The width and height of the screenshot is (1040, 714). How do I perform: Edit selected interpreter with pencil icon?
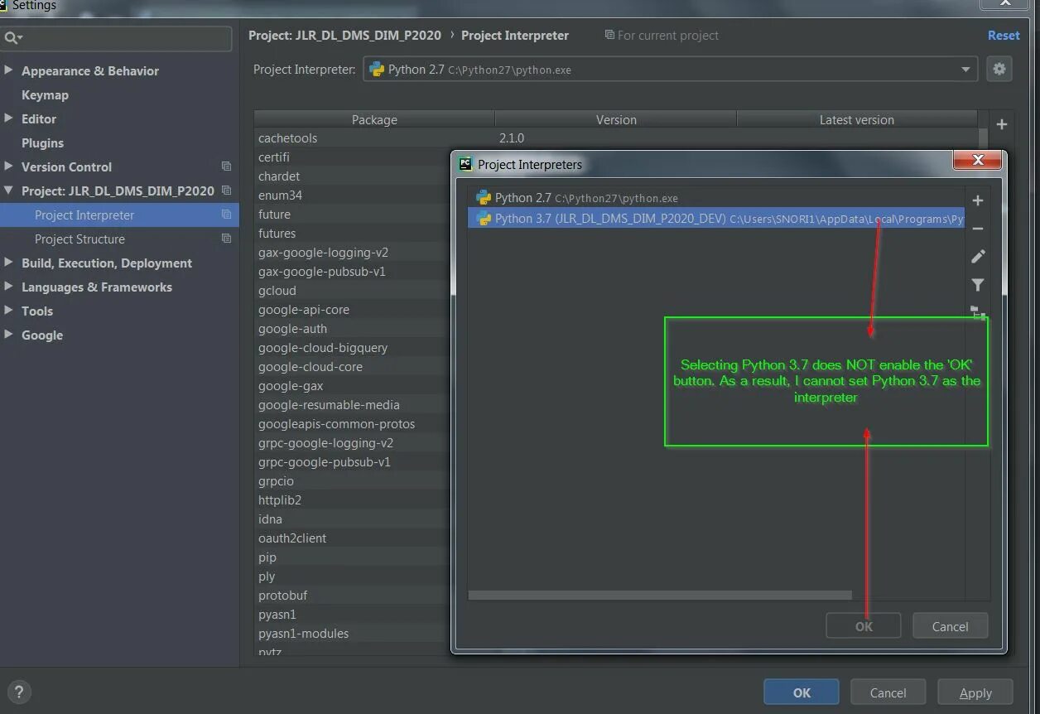pos(978,257)
